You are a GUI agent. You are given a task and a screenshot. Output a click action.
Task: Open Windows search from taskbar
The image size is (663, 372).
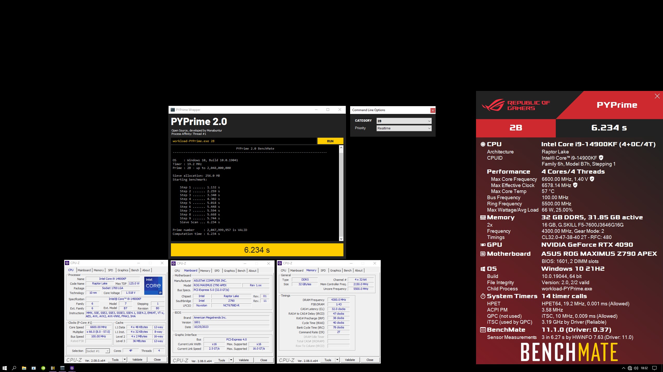[14, 368]
